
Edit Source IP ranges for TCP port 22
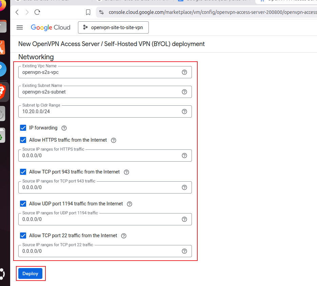click(x=105, y=251)
